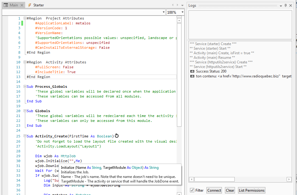The height and width of the screenshot is (195, 297).
Task: Collapse the Process_Globals sub
Action: coord(25,87)
